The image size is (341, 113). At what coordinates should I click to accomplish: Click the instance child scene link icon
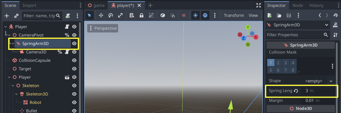16,16
